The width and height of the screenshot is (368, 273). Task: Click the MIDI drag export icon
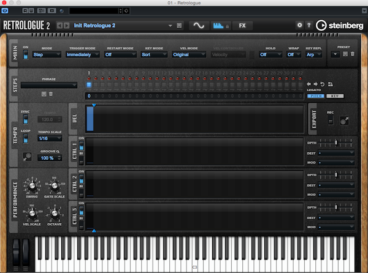344,121
